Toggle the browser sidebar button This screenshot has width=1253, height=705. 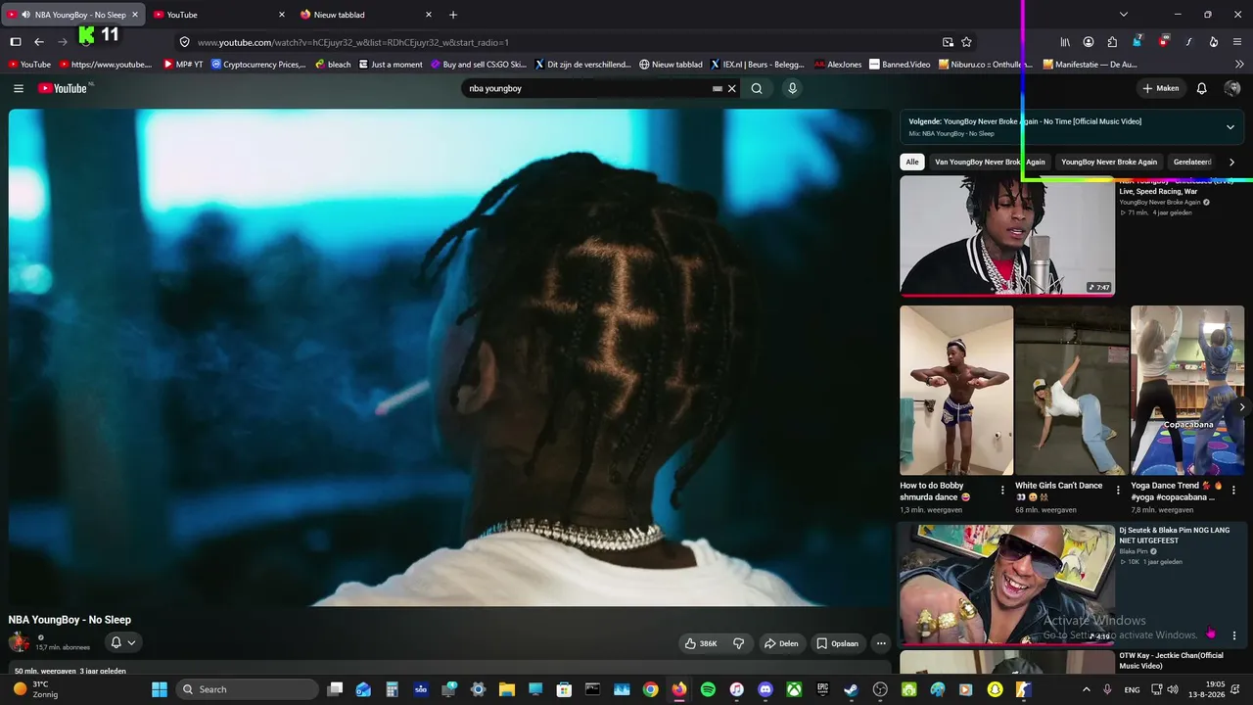[16, 42]
